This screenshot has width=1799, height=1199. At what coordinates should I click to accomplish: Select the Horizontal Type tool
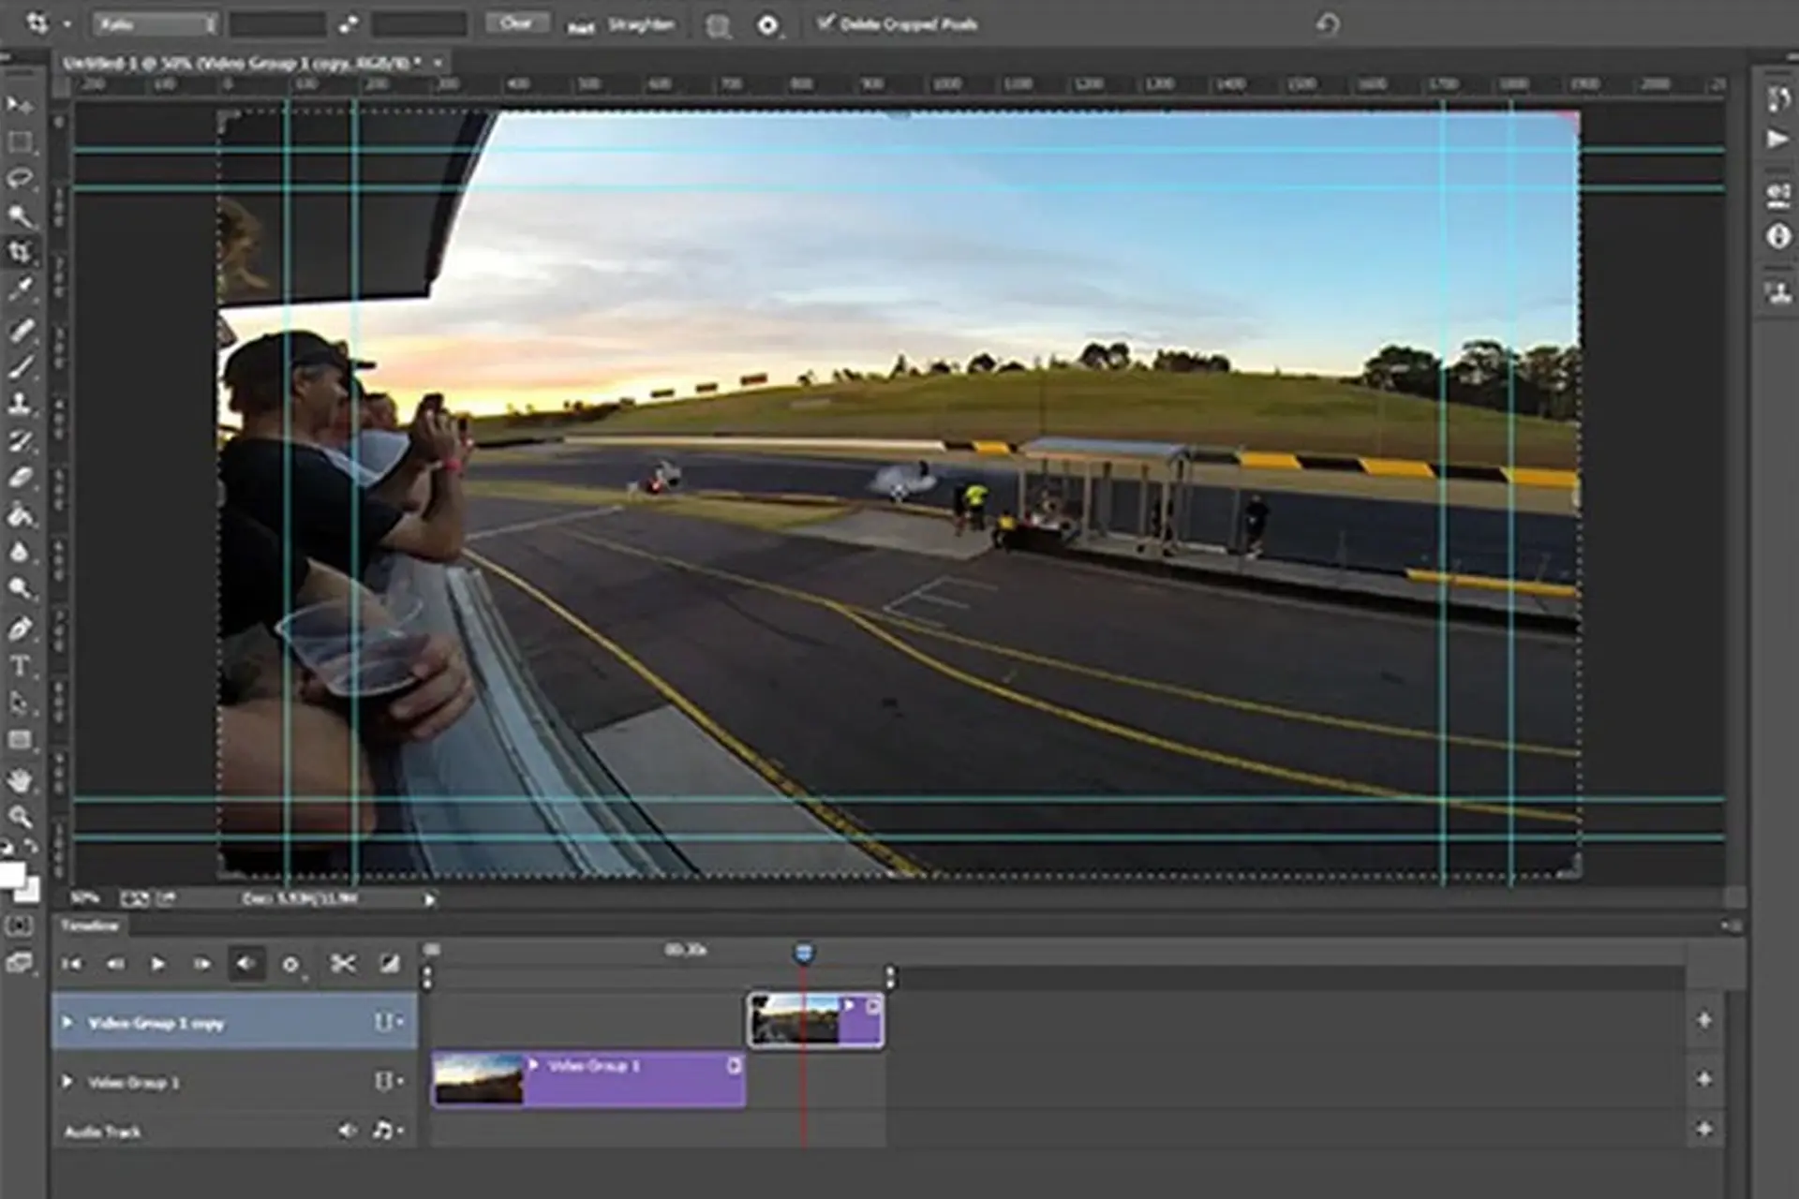[20, 666]
